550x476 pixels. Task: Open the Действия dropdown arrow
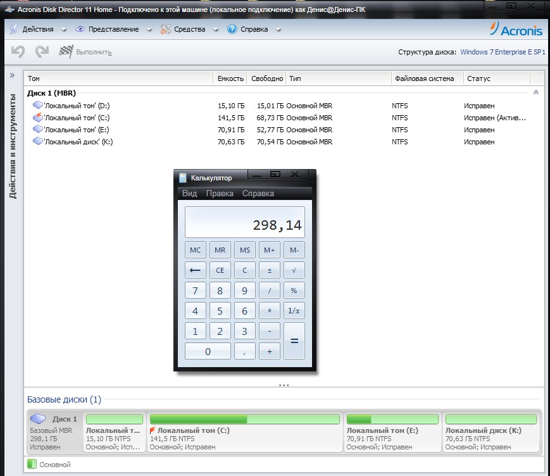tap(64, 30)
